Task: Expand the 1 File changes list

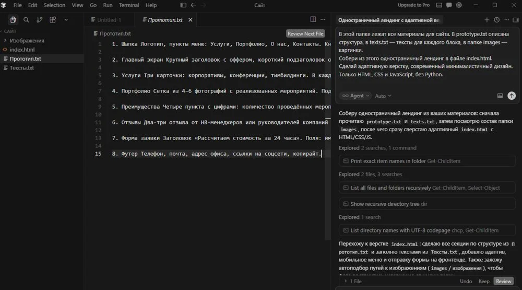Action: click(353, 281)
